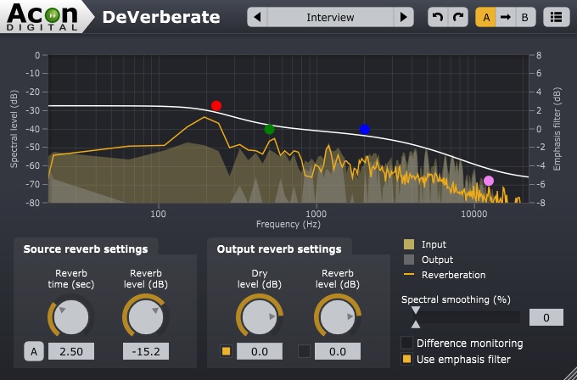Open the plugin menu list icon
577x380 pixels.
[x=557, y=17]
